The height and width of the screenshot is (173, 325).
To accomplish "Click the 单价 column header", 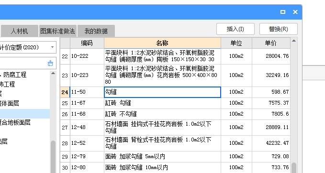I will point(271,43).
